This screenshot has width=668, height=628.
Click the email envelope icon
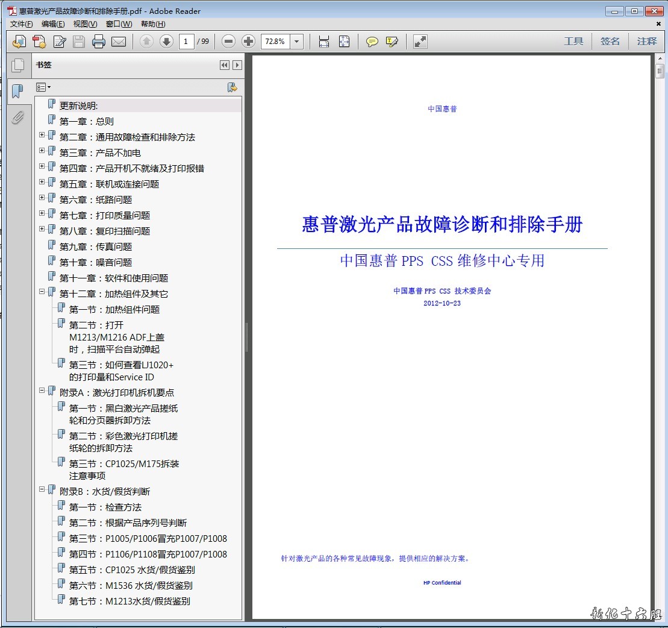119,42
